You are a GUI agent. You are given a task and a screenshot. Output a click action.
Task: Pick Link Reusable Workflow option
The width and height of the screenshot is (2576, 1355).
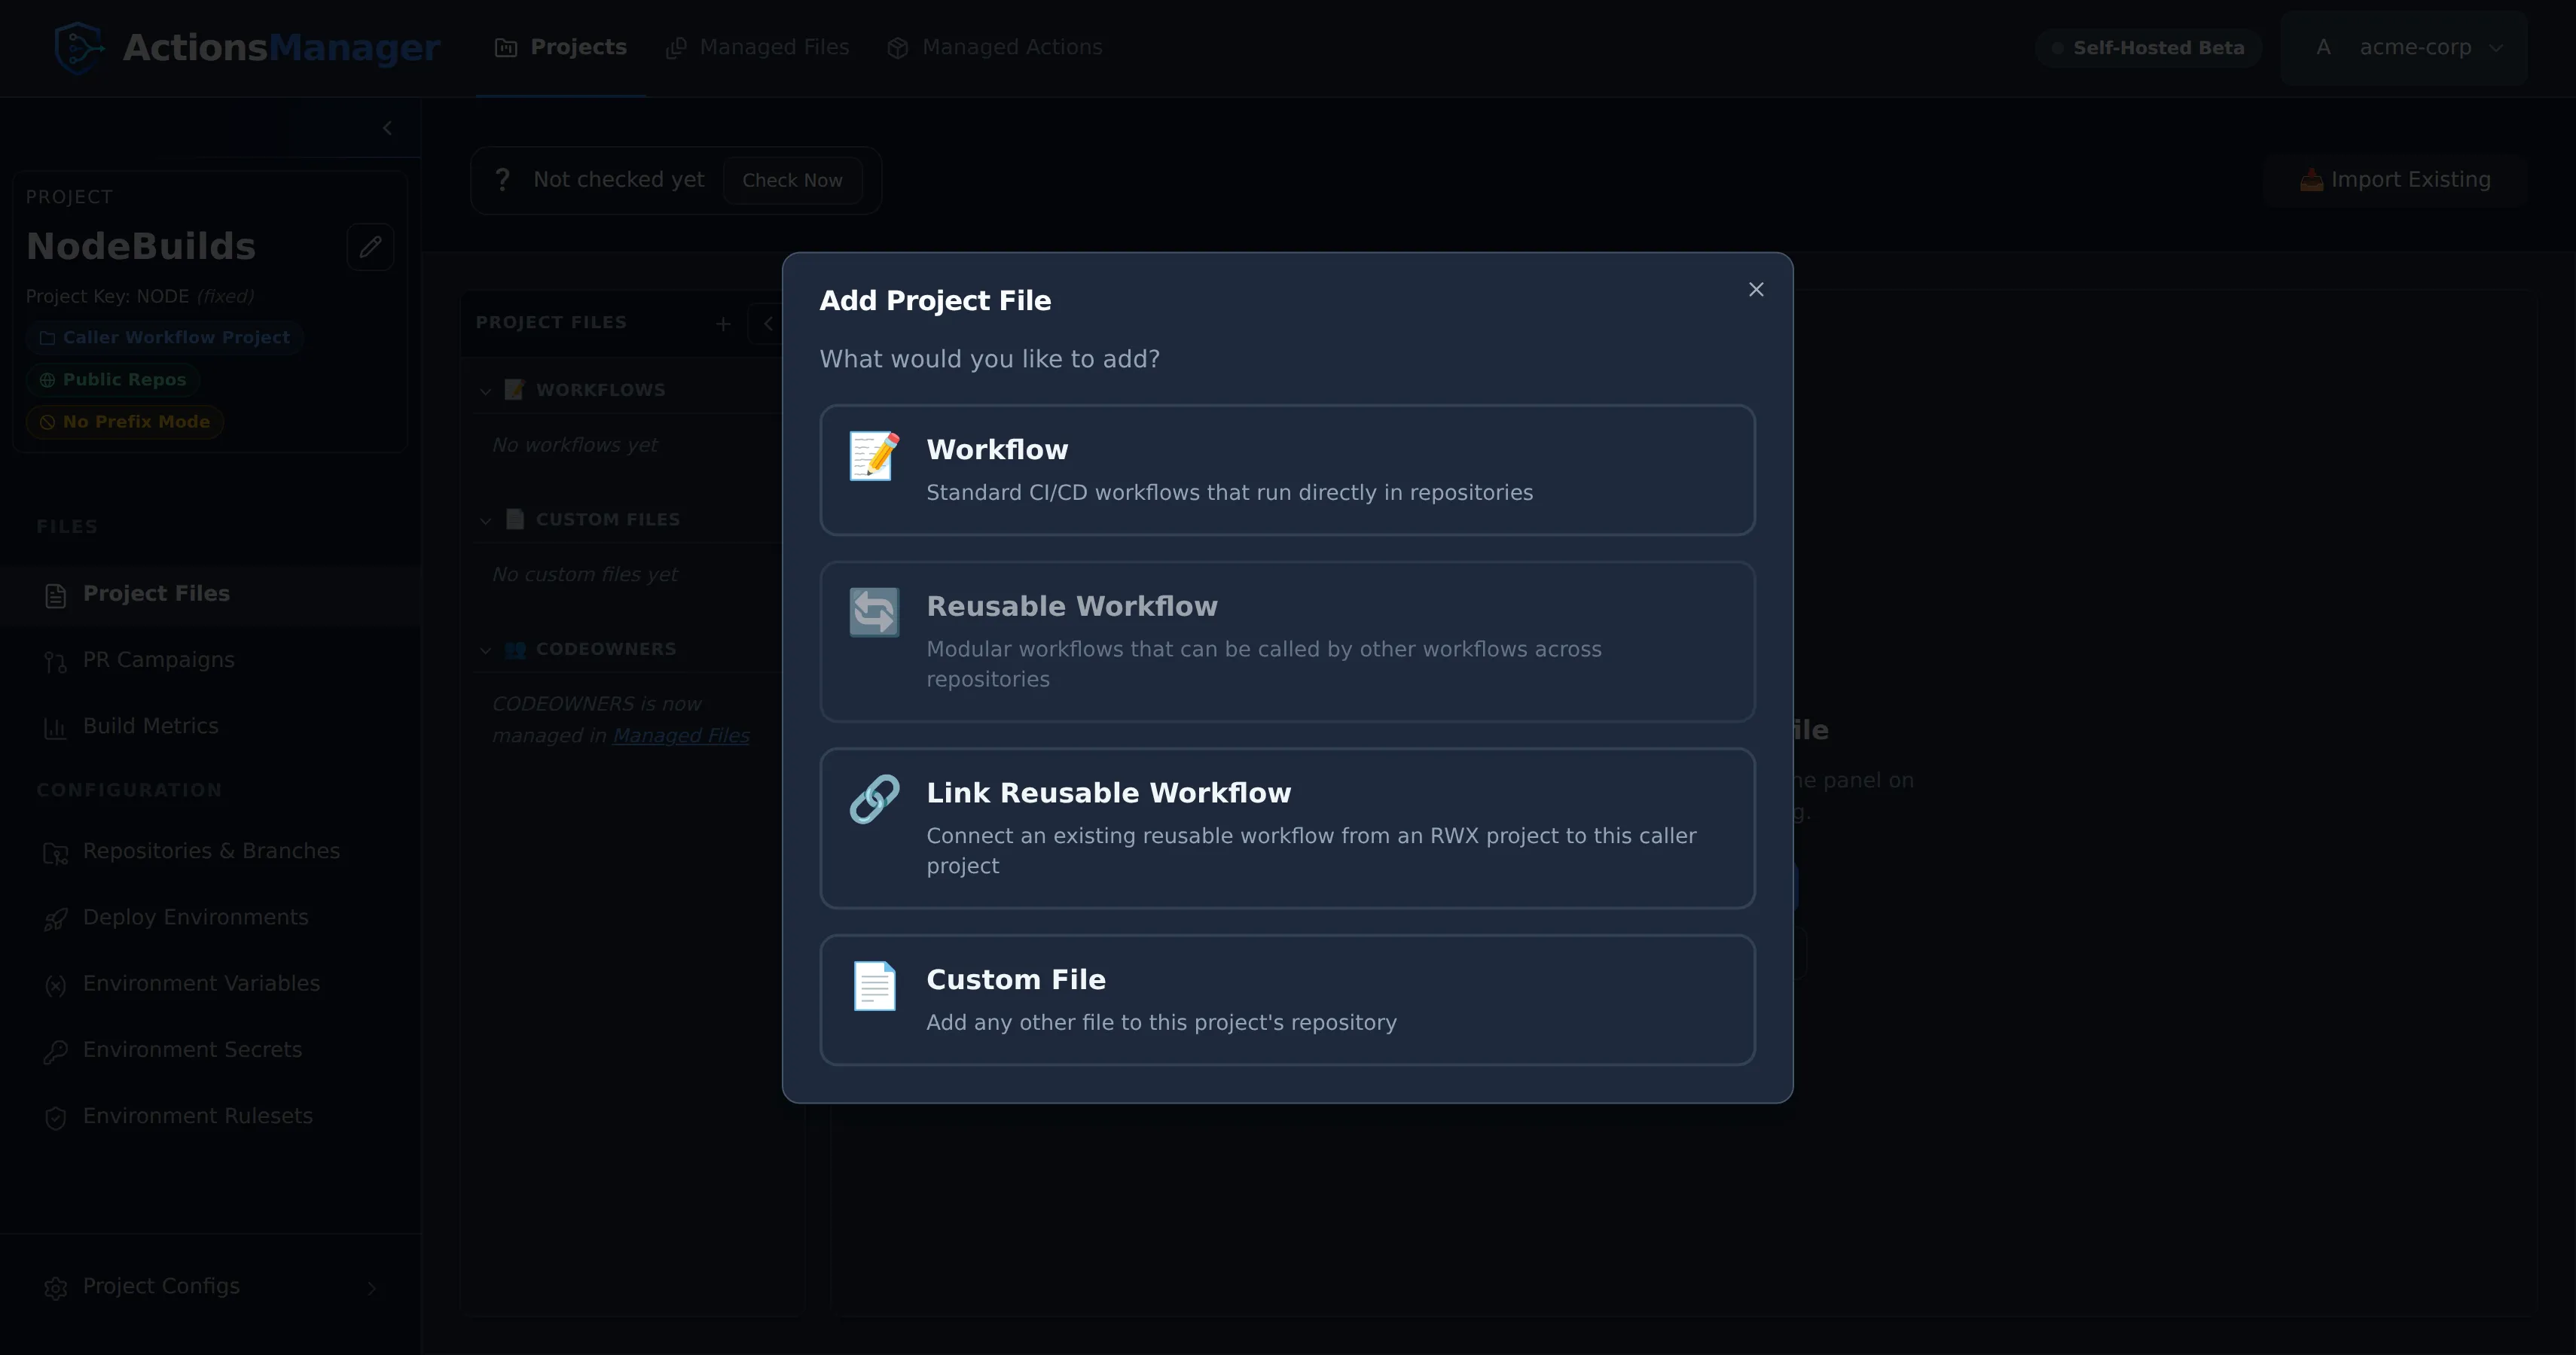(x=1287, y=828)
